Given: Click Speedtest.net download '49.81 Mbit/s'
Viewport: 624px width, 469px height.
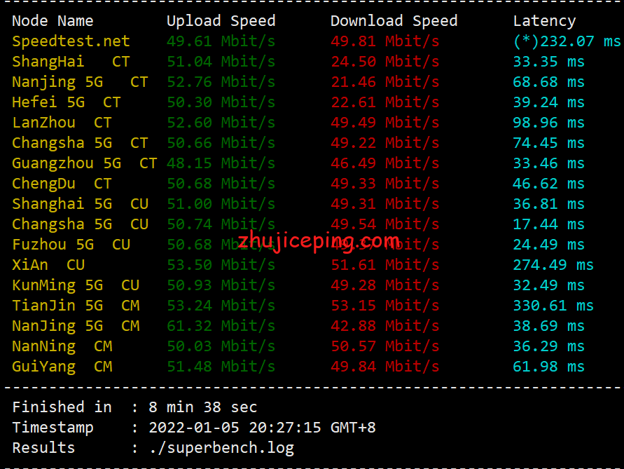Looking at the screenshot, I should 384,41.
